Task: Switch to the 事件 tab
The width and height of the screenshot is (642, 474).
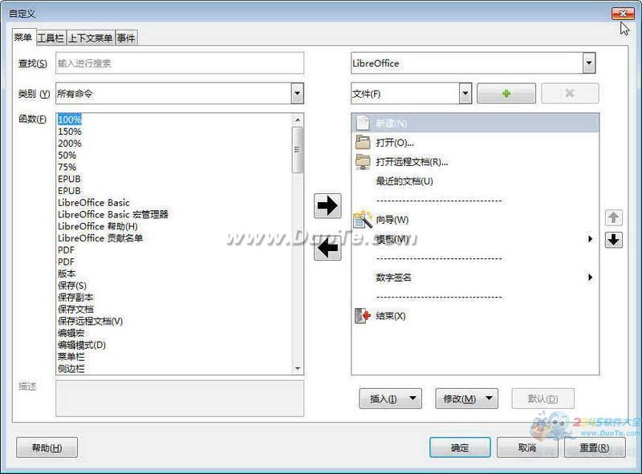Action: (x=126, y=38)
